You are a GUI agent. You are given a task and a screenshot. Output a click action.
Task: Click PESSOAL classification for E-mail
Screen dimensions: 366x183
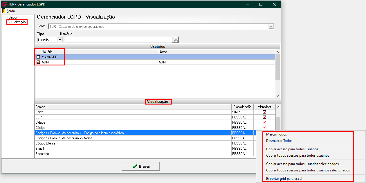[242, 149]
